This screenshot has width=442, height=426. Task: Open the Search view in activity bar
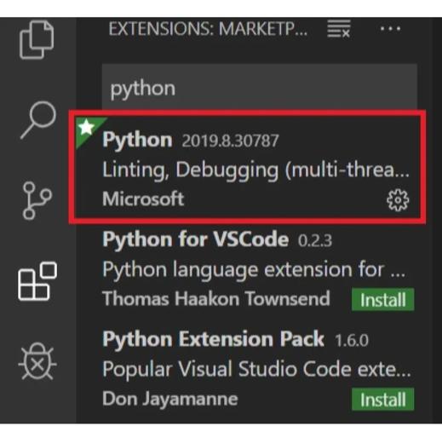pos(38,120)
